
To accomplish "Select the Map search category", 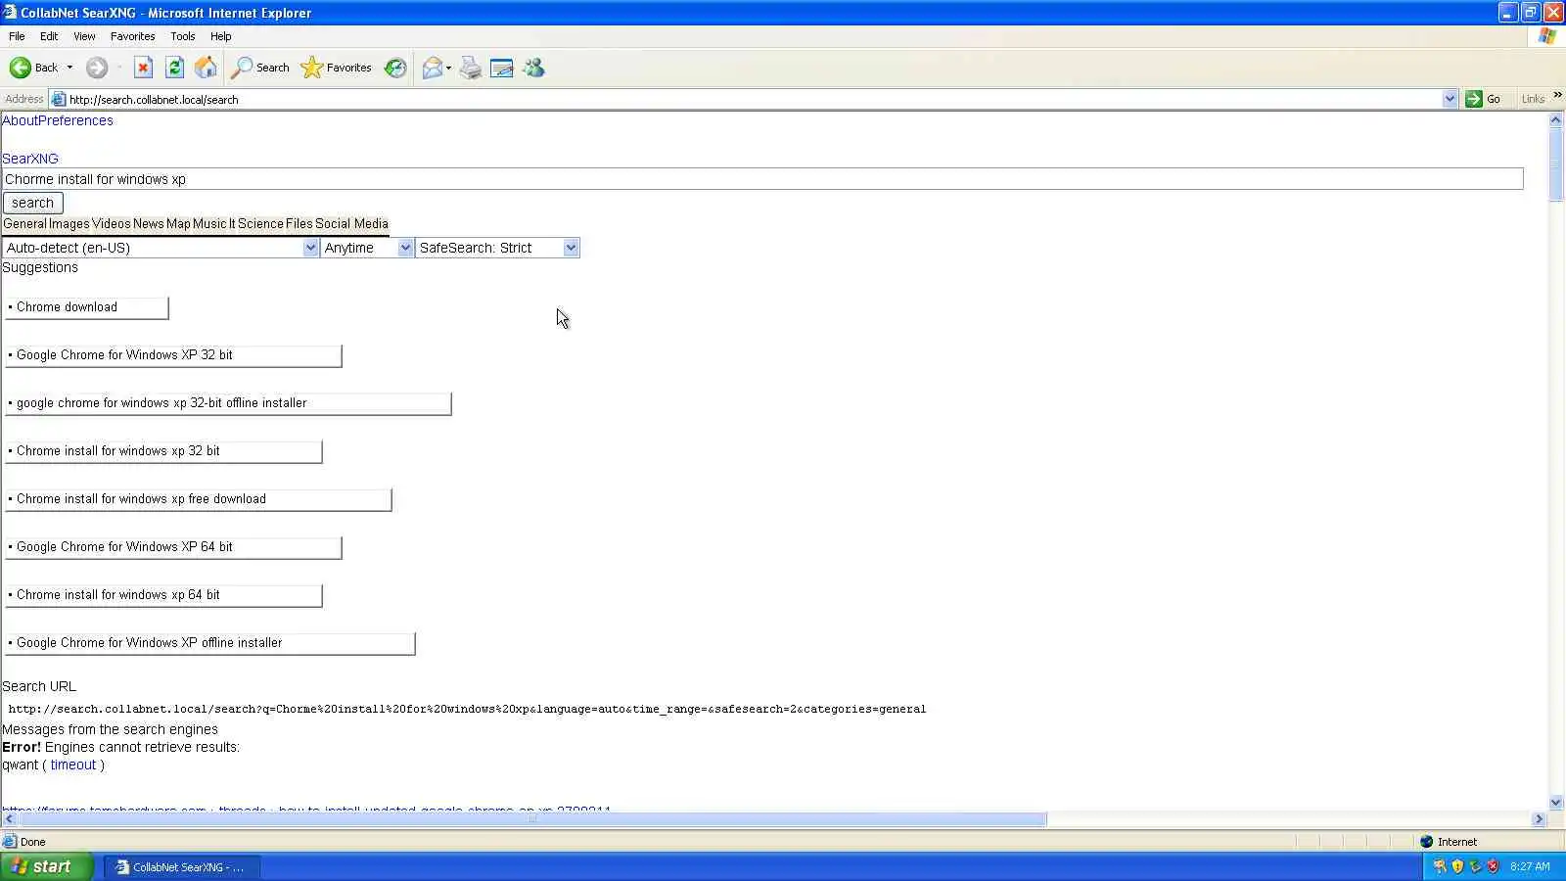I will pos(178,223).
